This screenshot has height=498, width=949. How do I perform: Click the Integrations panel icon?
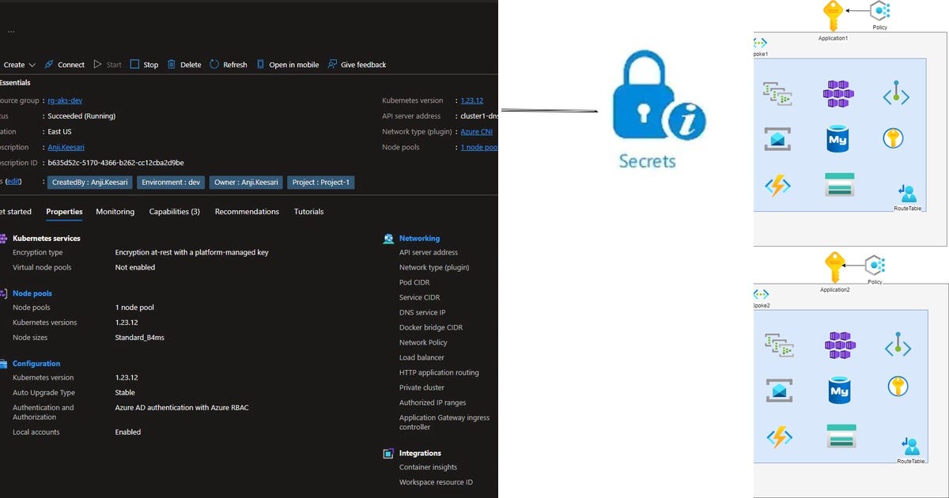[388, 453]
